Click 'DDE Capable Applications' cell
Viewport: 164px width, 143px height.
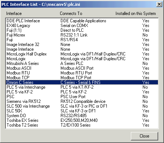point(83,21)
